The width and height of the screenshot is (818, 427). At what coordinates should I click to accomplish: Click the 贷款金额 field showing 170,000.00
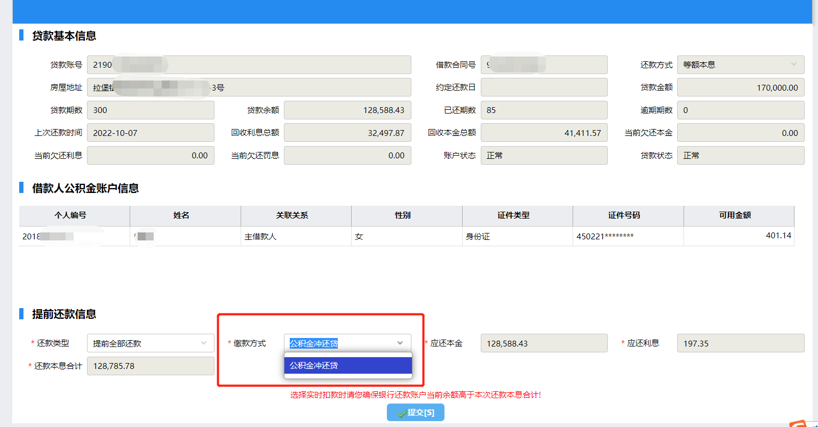pos(740,87)
